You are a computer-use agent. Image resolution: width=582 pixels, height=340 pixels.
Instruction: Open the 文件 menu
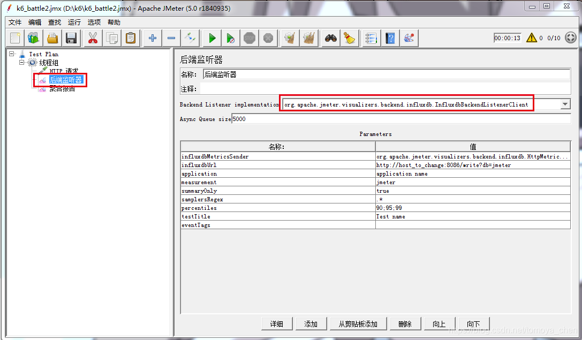pyautogui.click(x=15, y=22)
